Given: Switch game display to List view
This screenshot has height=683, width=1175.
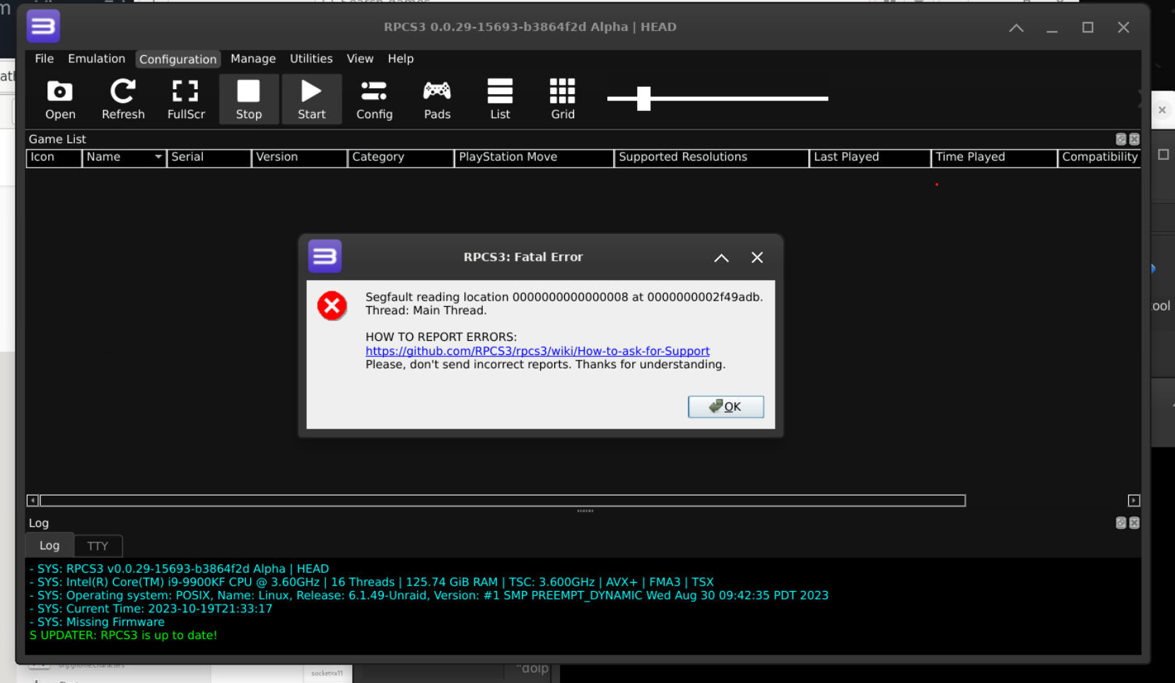Looking at the screenshot, I should (499, 99).
